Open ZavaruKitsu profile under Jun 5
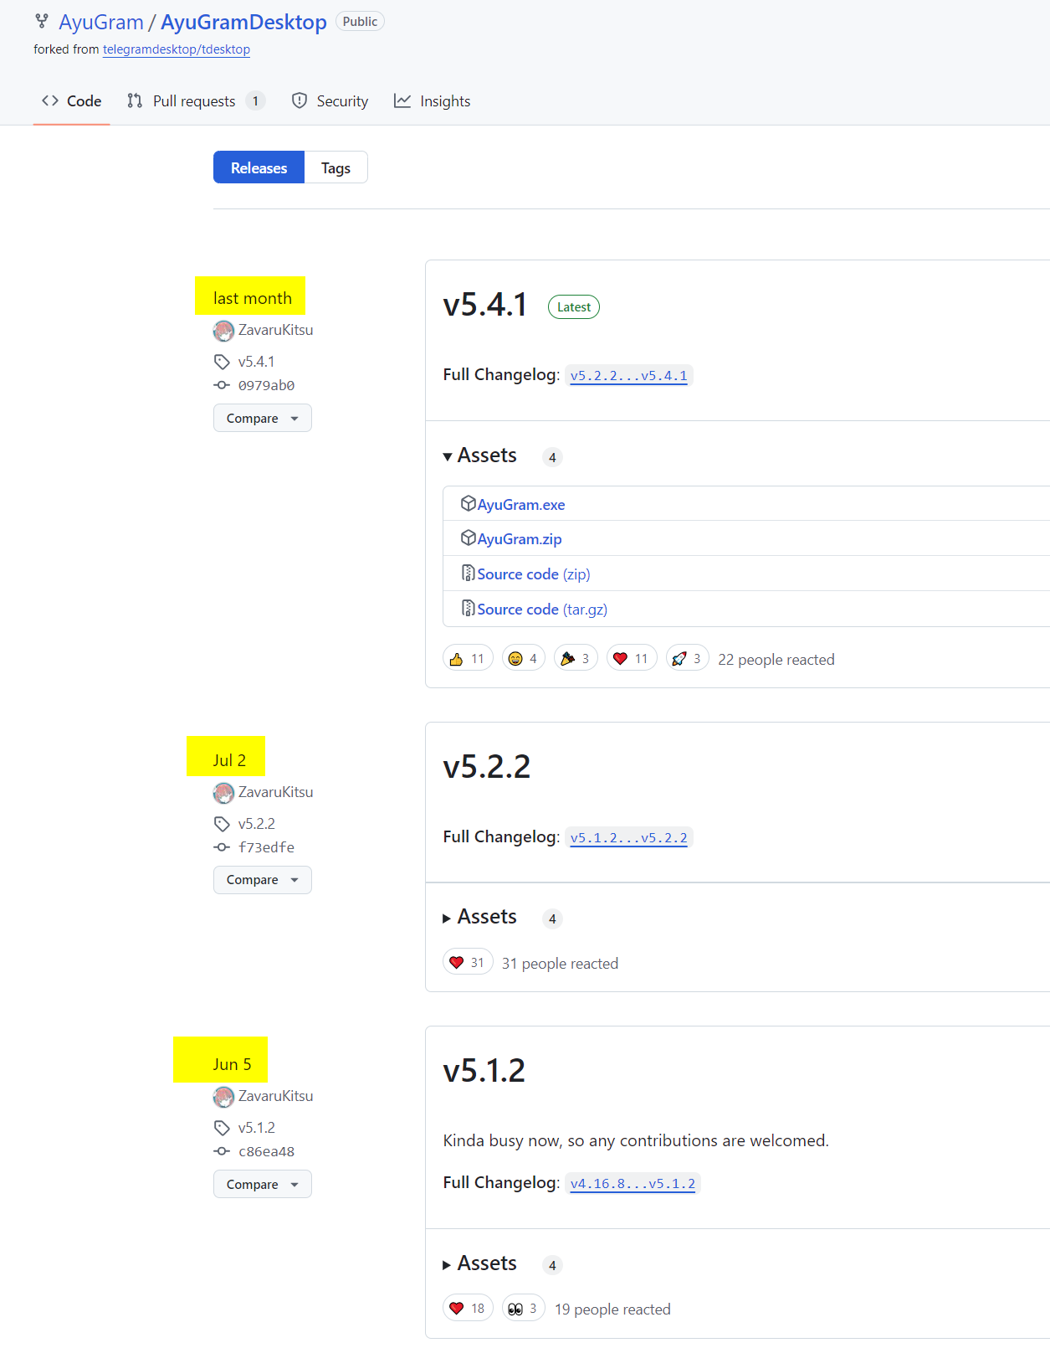Image resolution: width=1050 pixels, height=1348 pixels. pyautogui.click(x=275, y=1096)
